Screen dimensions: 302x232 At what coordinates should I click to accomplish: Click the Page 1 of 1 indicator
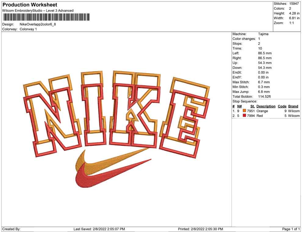pyautogui.click(x=291, y=229)
